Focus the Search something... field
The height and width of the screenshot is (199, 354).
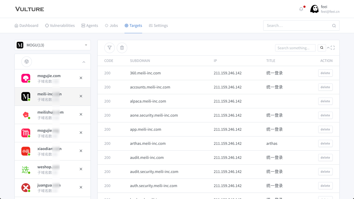tap(295, 48)
